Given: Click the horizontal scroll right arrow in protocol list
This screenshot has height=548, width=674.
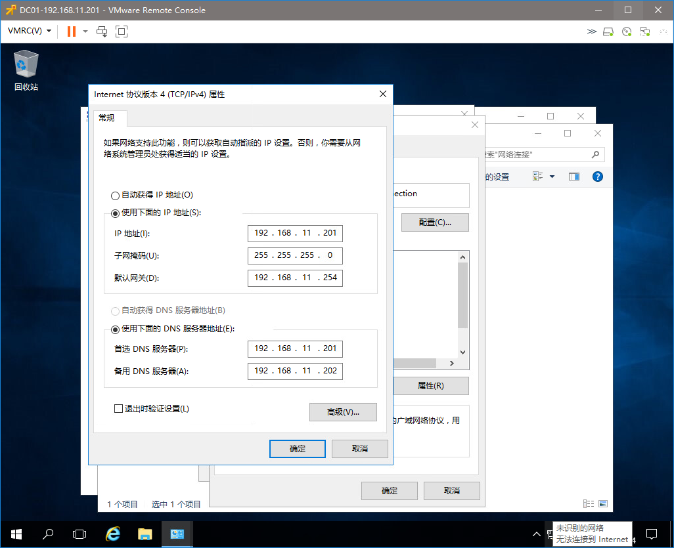Looking at the screenshot, I should coord(452,364).
